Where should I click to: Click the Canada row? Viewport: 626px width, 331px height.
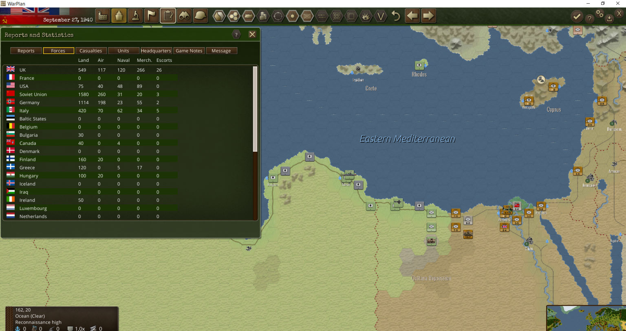click(x=92, y=143)
